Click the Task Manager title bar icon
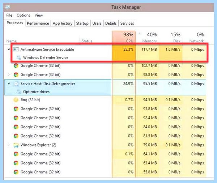Screen dimensions: 217x183 coord(7,7)
